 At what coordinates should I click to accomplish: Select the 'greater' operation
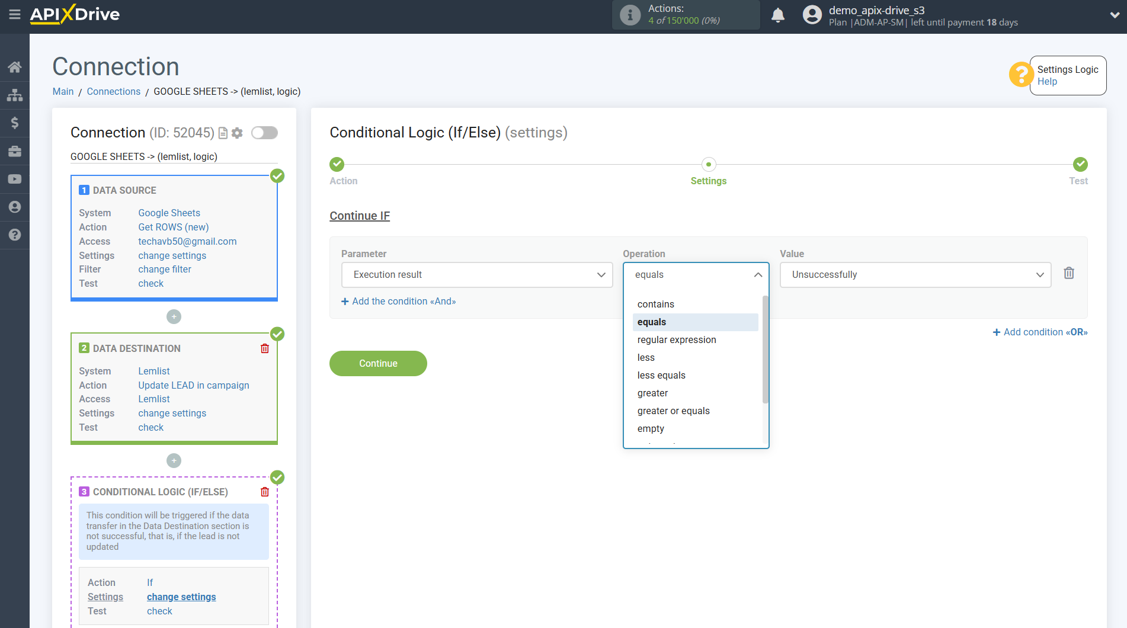click(695, 393)
